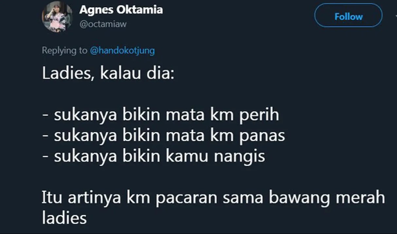
Task: Click the Agnes Oktamia display name
Action: [121, 10]
